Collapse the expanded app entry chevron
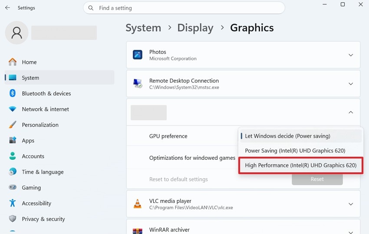This screenshot has height=234, width=369. 351,112
